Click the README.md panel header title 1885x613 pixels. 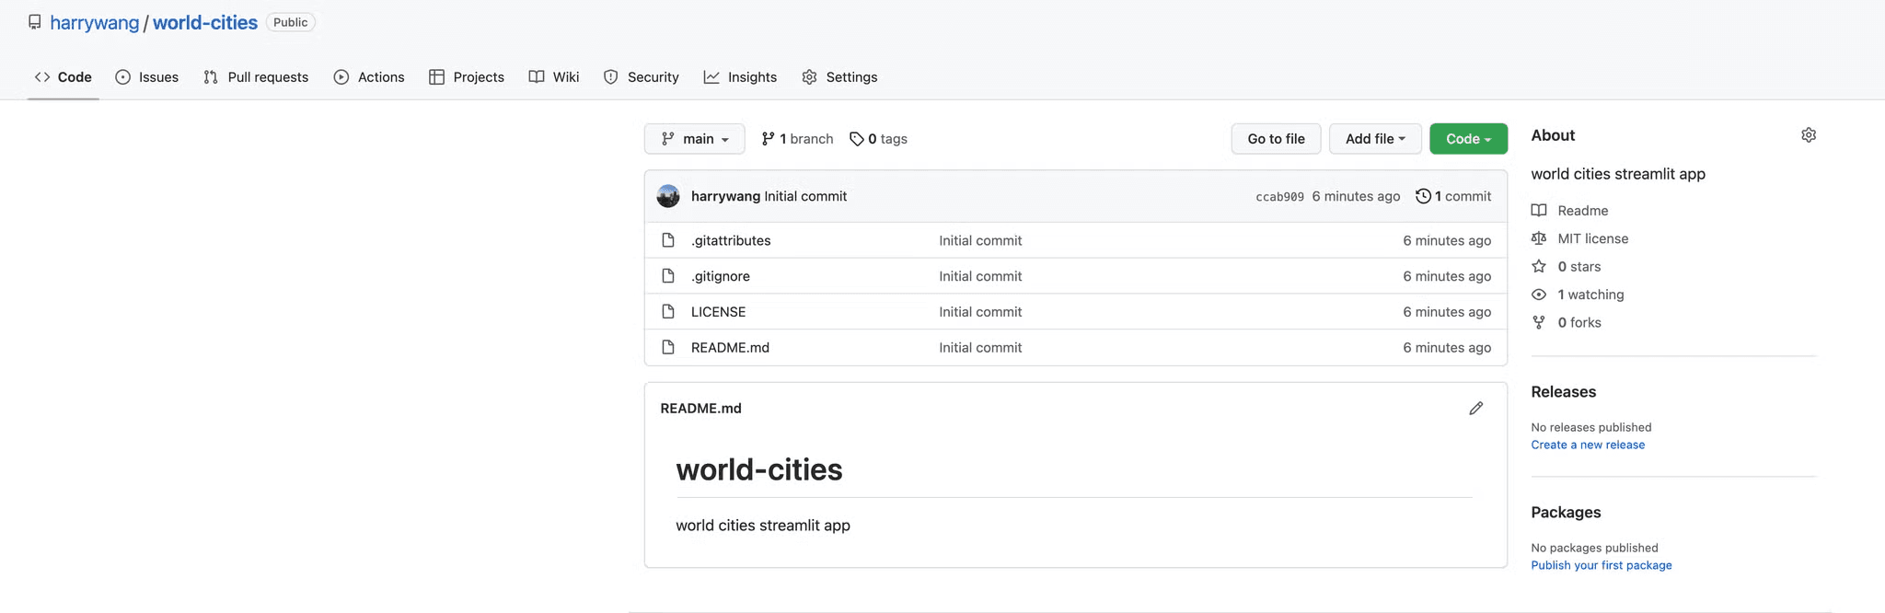[700, 409]
